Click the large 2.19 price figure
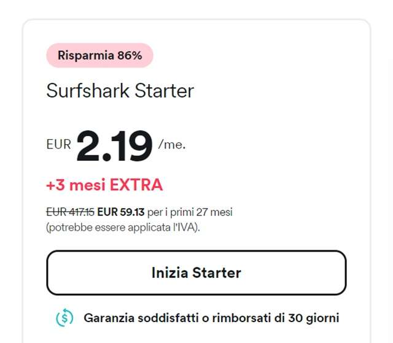This screenshot has width=393, height=343. [x=115, y=146]
